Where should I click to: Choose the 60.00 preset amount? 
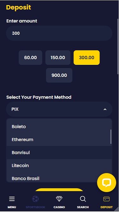pos(30,58)
